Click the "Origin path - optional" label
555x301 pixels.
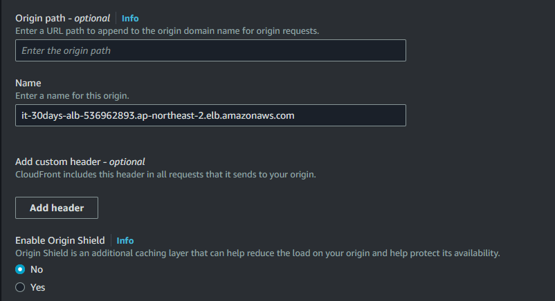[64, 18]
